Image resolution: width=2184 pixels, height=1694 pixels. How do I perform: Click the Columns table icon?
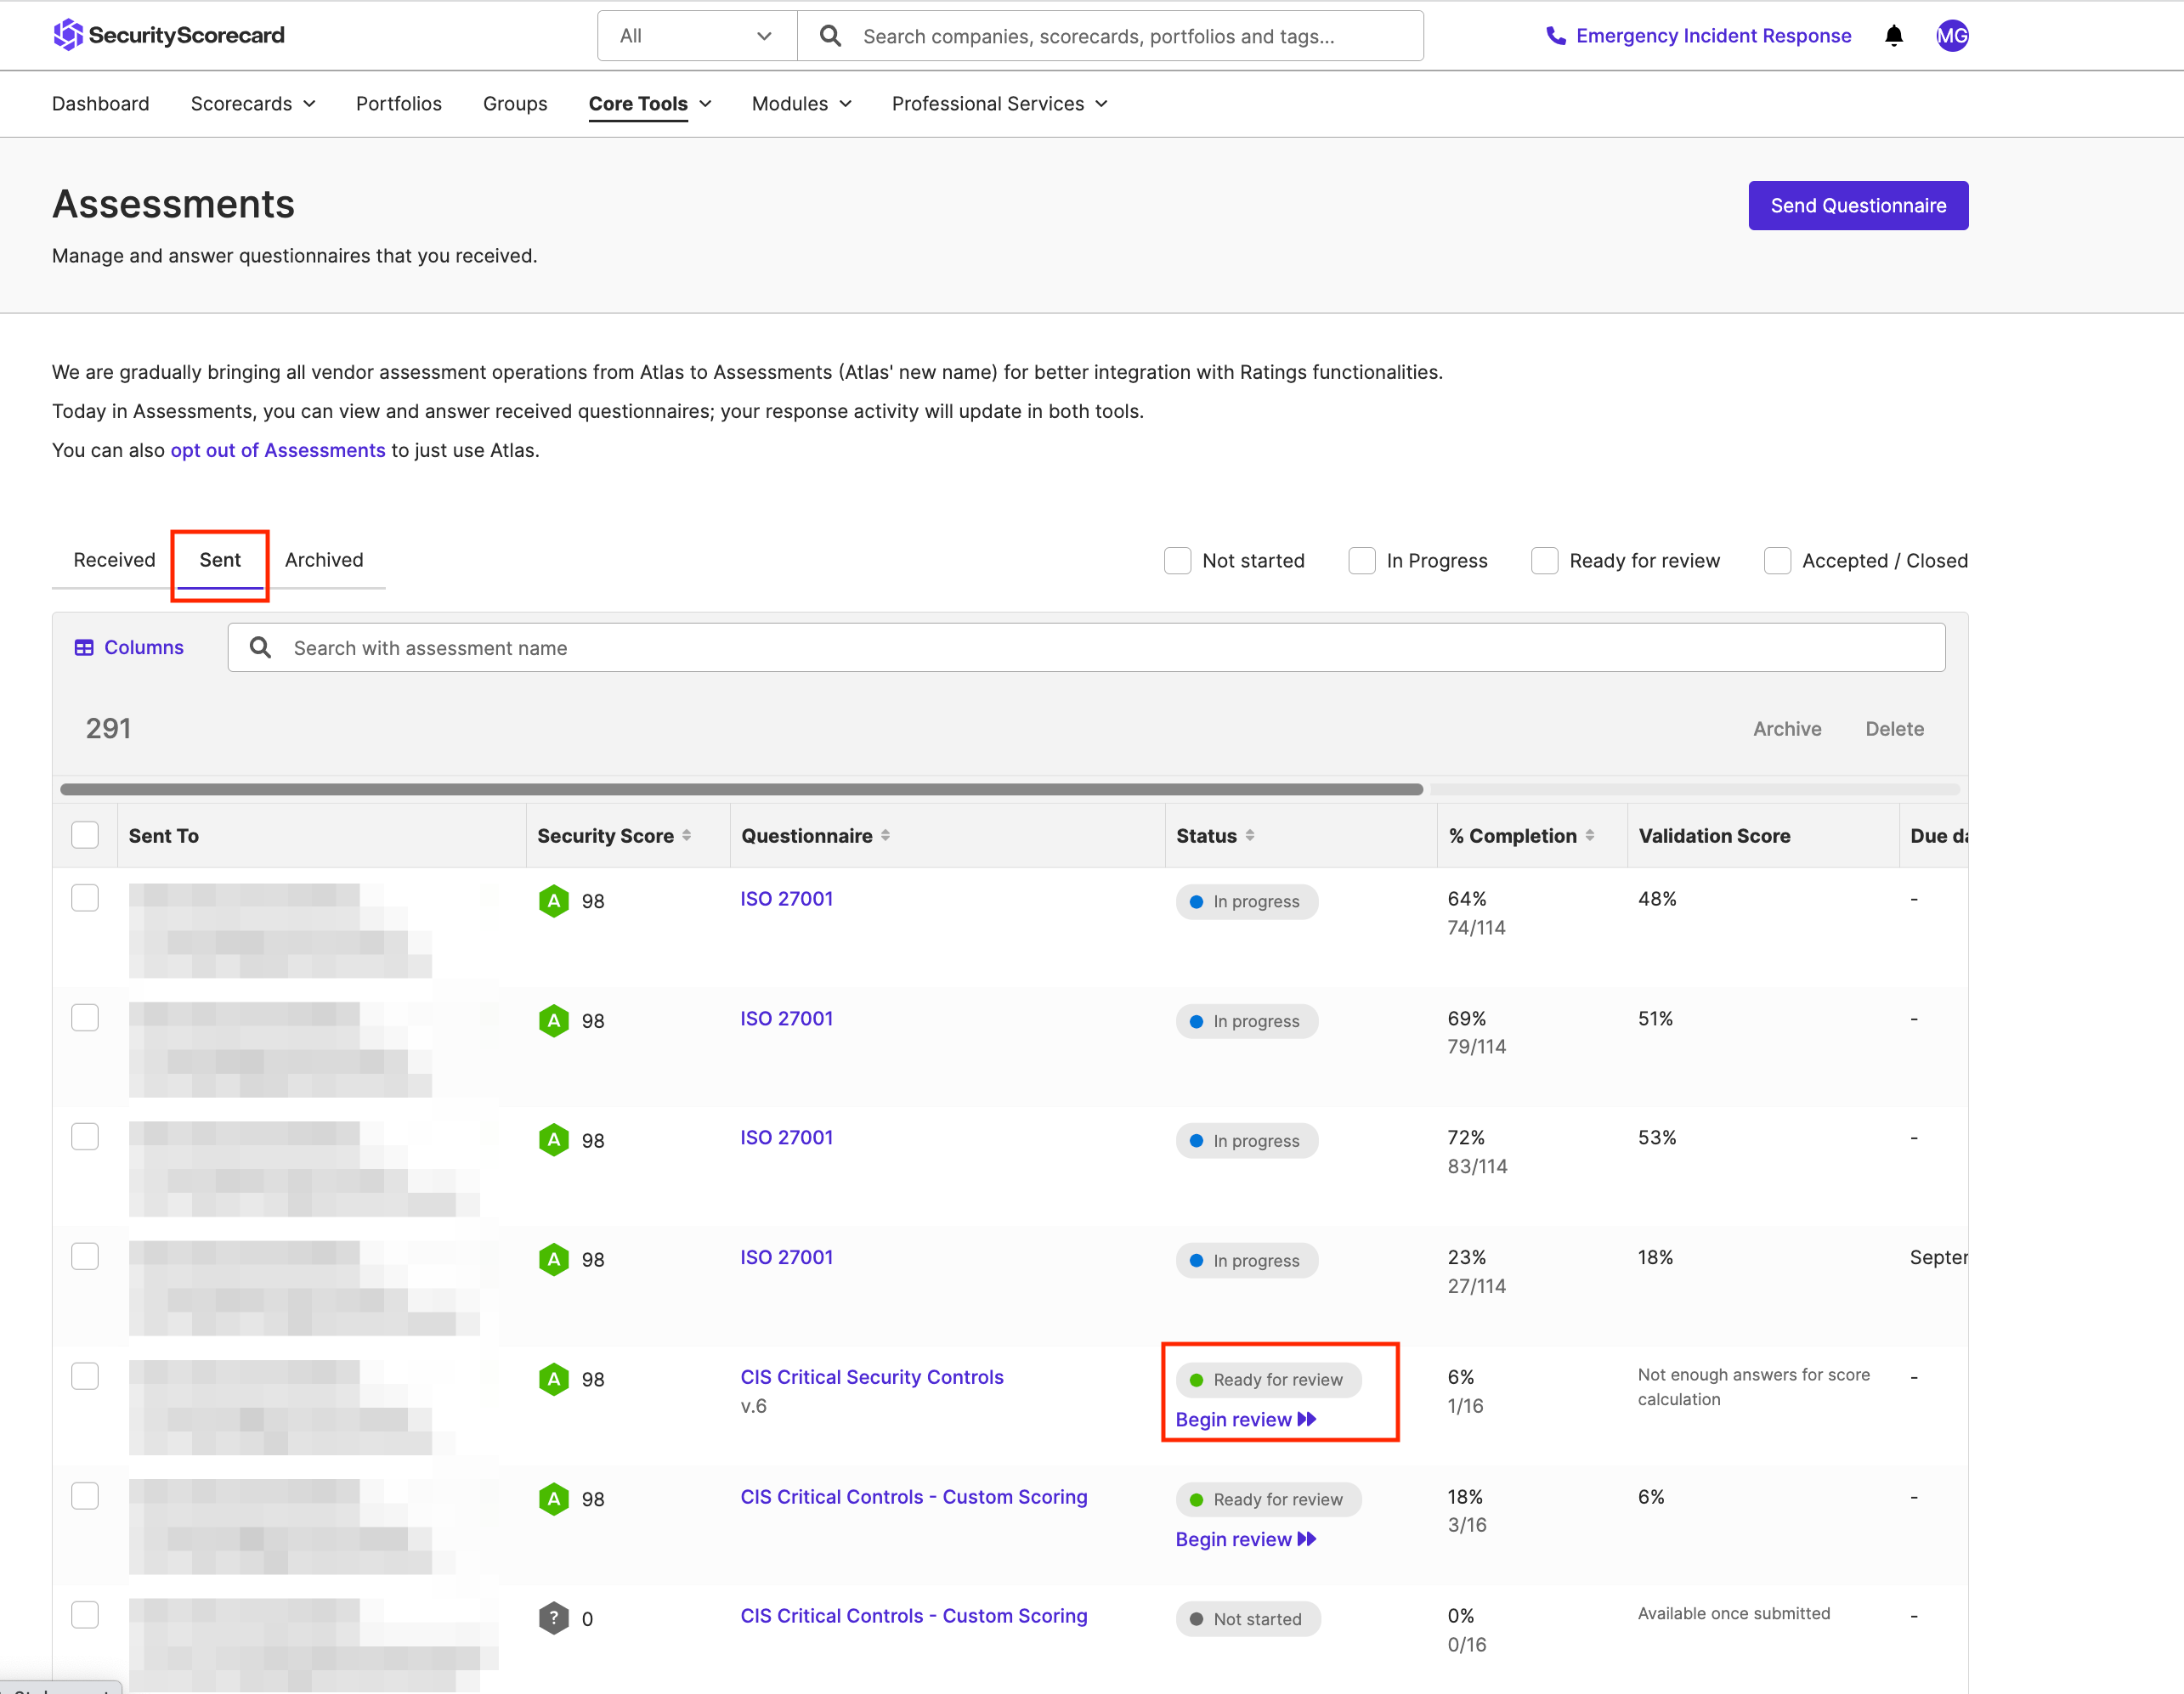coord(84,647)
